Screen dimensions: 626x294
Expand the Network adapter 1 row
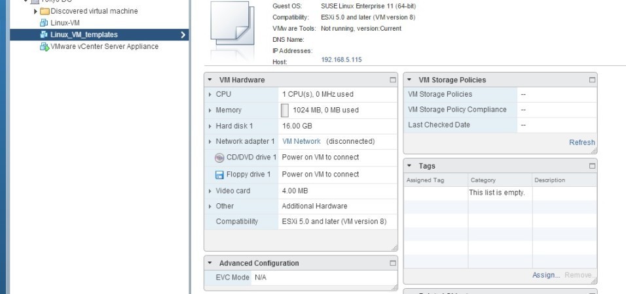pyautogui.click(x=210, y=141)
